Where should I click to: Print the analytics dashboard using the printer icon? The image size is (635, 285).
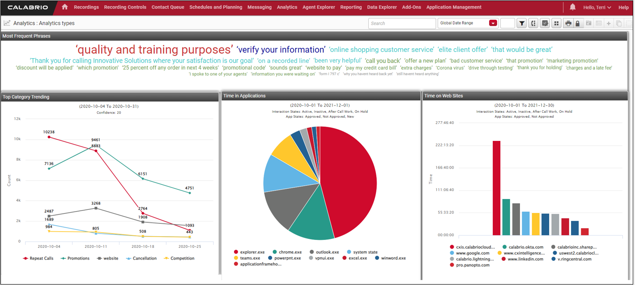point(568,23)
